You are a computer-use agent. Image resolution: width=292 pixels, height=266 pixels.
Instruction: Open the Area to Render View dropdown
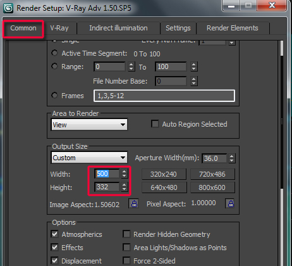pyautogui.click(x=89, y=125)
